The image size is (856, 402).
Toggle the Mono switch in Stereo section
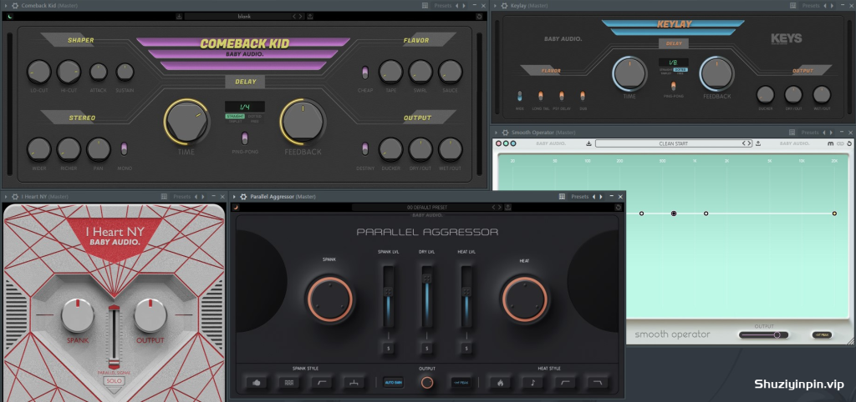click(x=124, y=148)
